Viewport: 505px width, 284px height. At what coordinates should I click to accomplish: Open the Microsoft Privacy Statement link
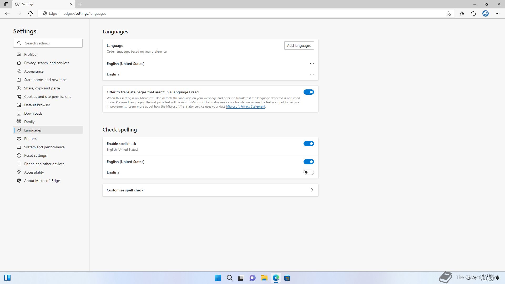click(246, 106)
